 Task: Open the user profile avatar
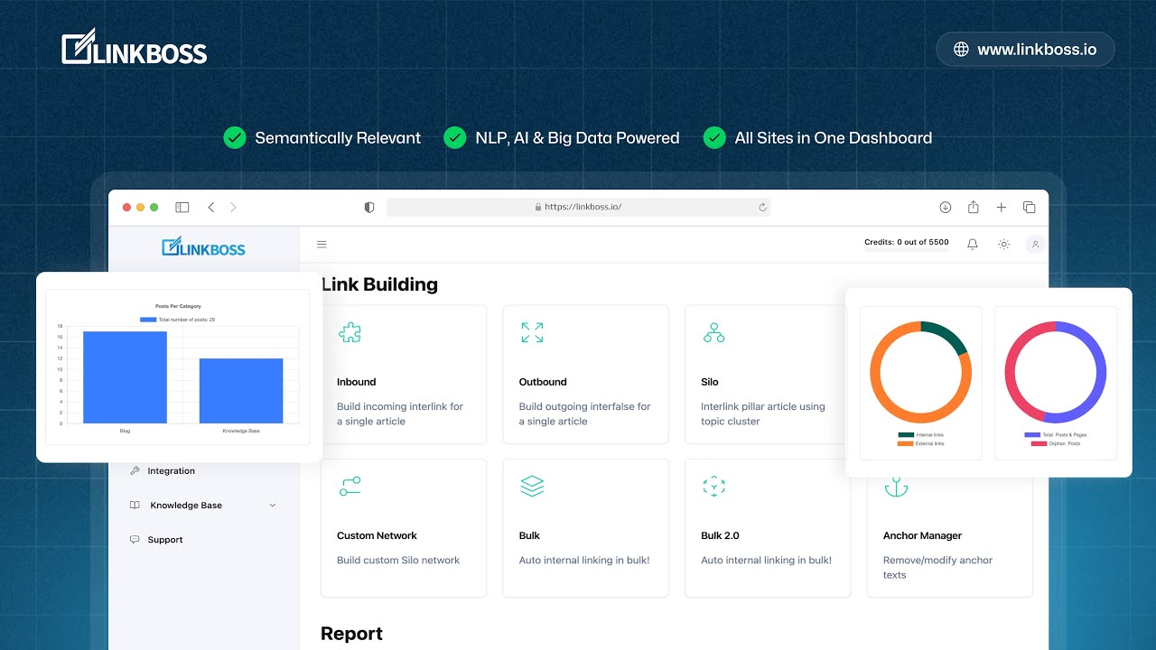1035,244
